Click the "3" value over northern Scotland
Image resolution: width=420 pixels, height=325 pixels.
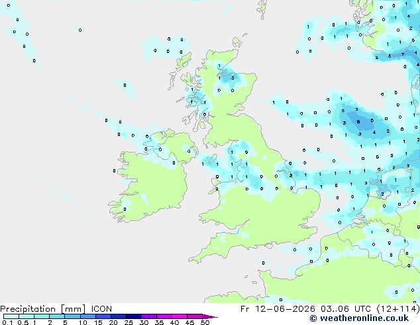click(233, 78)
